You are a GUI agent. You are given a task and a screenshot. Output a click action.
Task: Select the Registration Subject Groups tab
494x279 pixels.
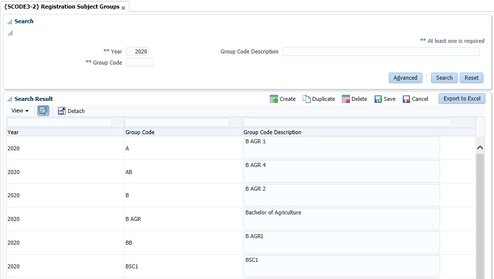click(x=61, y=7)
